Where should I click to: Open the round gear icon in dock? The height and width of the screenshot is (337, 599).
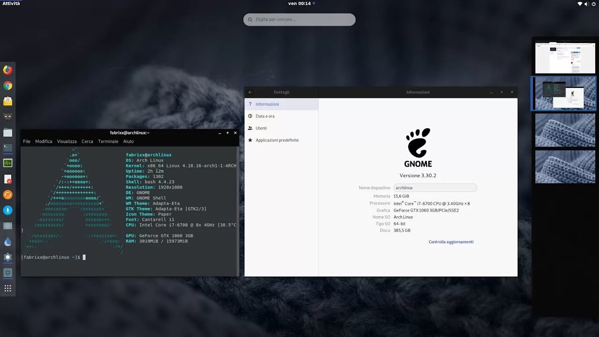coord(7,257)
